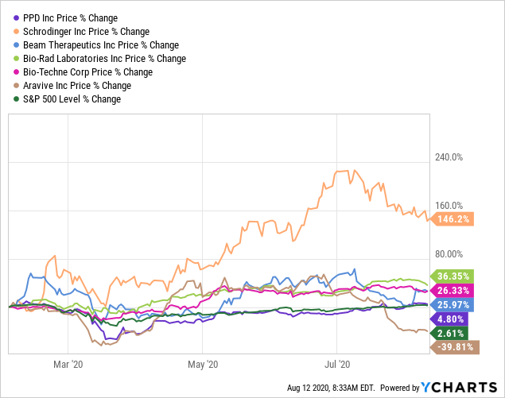
Task: Click the May '20 axis label
Action: [202, 365]
